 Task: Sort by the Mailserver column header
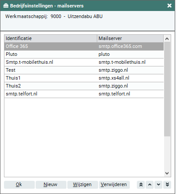tap(130, 38)
